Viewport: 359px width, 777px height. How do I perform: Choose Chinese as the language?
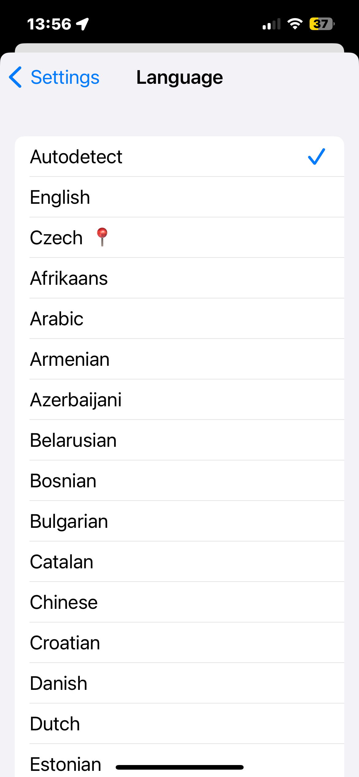(64, 602)
